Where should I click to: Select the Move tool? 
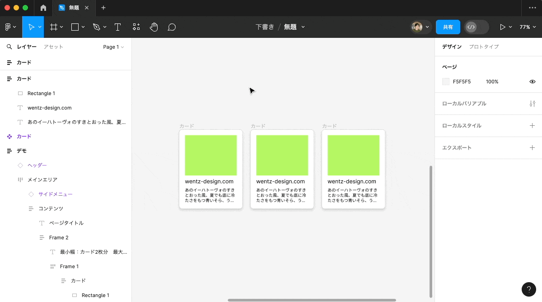[32, 27]
